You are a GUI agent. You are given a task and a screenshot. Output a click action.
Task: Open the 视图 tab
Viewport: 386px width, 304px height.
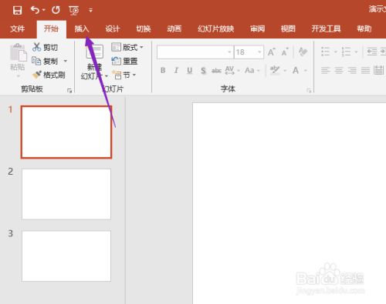288,28
